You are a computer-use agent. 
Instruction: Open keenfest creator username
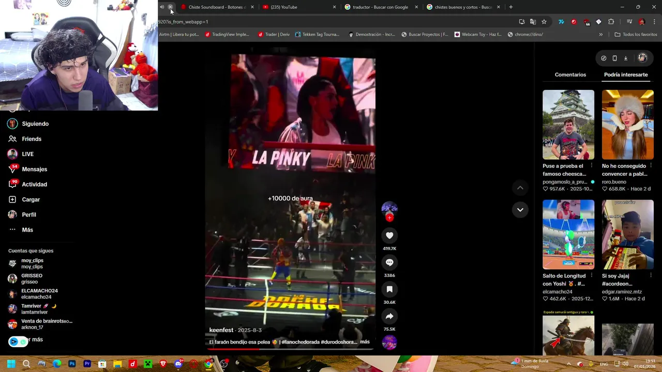221,330
